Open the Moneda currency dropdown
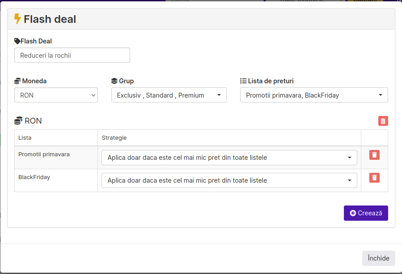 pyautogui.click(x=56, y=95)
